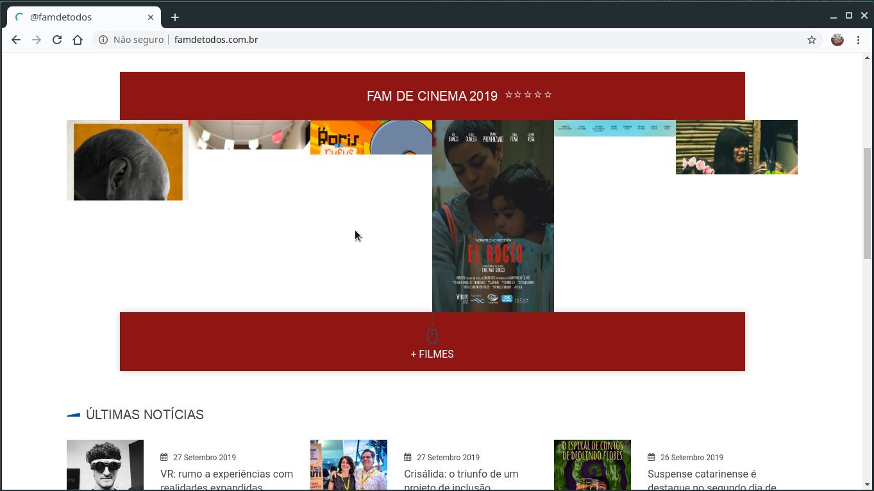Go back to the previous page

pyautogui.click(x=16, y=40)
